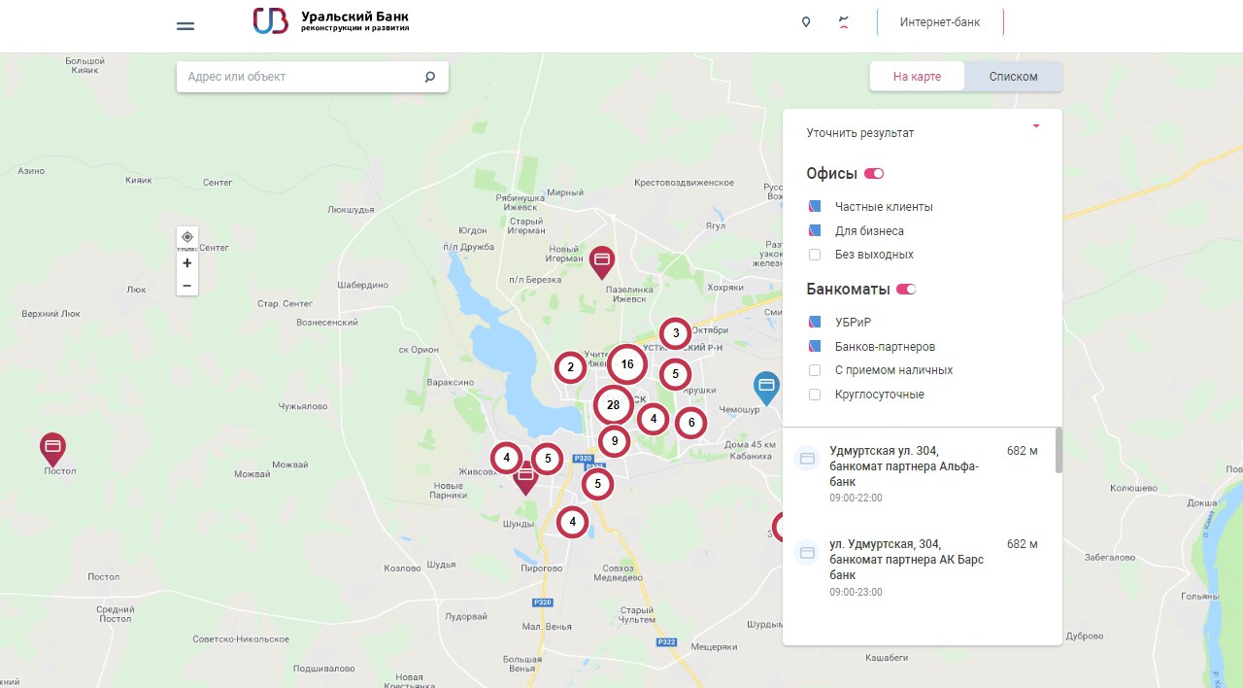Open the hamburger navigation menu
The image size is (1243, 688).
(185, 26)
